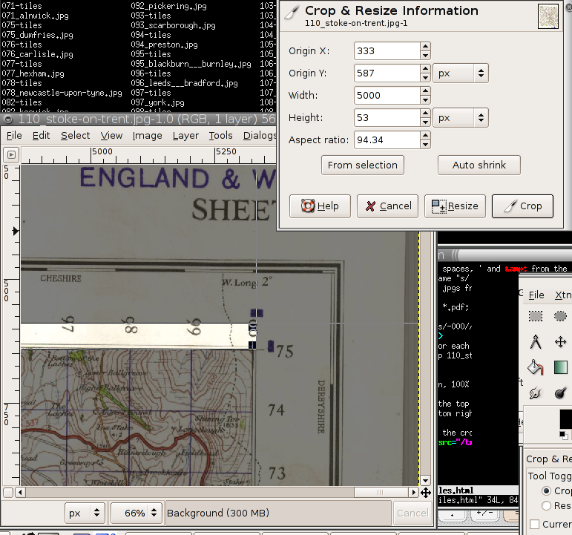Decrease Height with the down stepper
The width and height of the screenshot is (572, 535).
pyautogui.click(x=425, y=122)
